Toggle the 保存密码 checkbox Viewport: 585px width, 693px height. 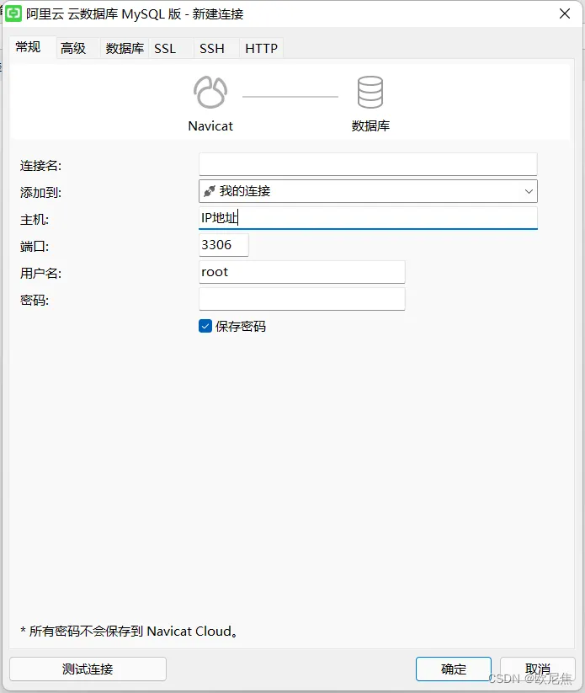pos(205,326)
